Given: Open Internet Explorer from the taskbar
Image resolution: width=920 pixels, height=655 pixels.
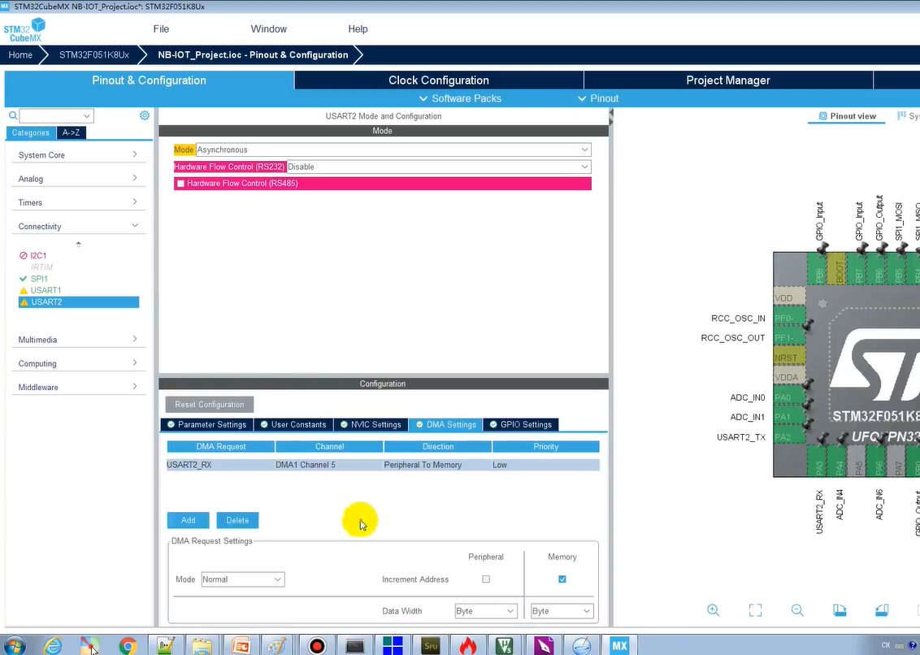Looking at the screenshot, I should 53,645.
